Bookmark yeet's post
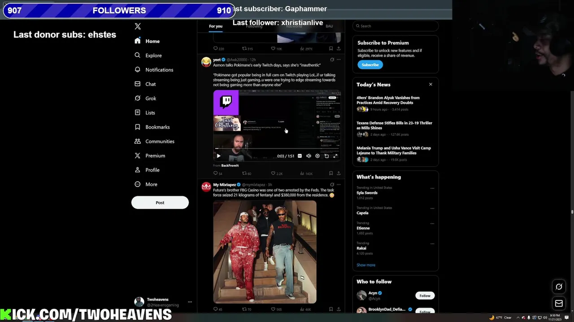This screenshot has height=322, width=574. pyautogui.click(x=331, y=174)
